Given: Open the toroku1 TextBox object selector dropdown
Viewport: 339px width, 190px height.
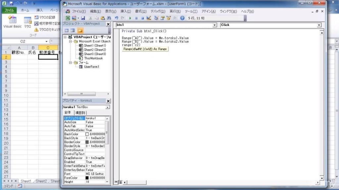Looking at the screenshot, I should [107, 107].
